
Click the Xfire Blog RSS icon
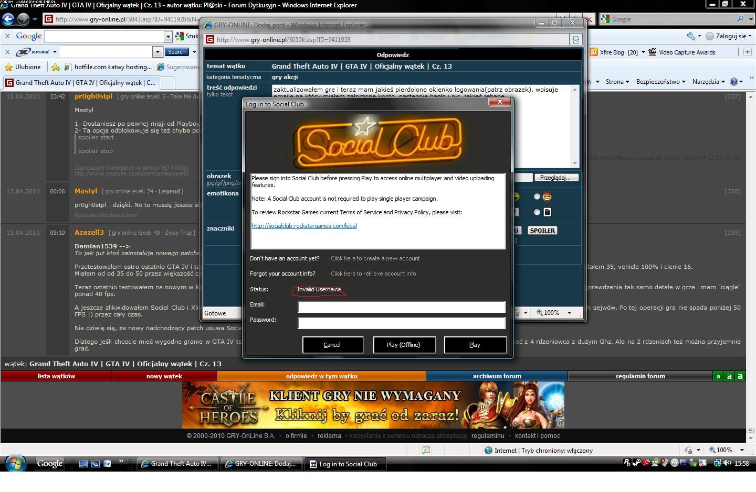594,52
